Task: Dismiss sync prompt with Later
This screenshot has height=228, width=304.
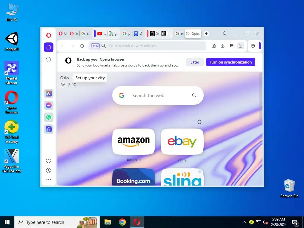Action: [195, 62]
